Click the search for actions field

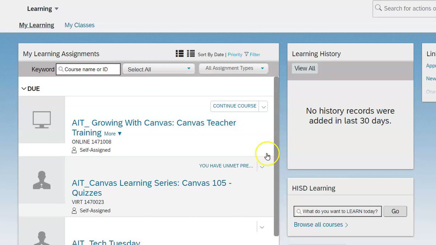405,8
